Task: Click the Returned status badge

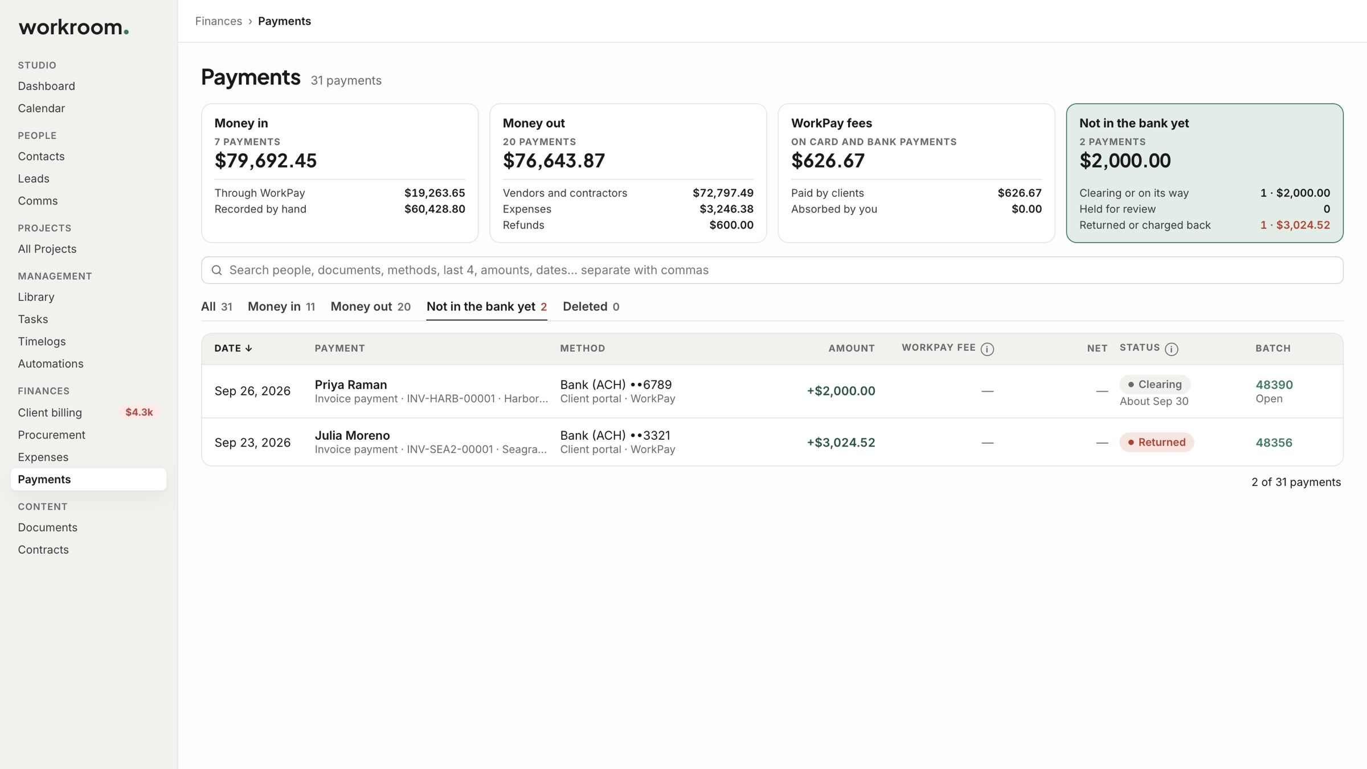Action: (1156, 443)
